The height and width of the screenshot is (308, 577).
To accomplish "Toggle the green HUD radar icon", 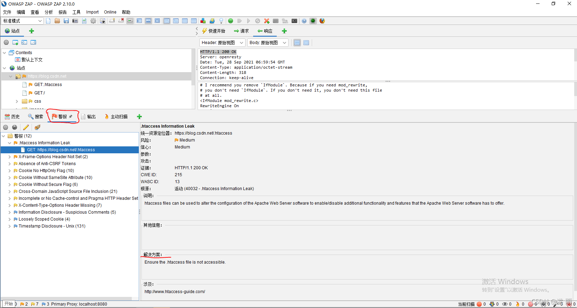I will point(313,21).
